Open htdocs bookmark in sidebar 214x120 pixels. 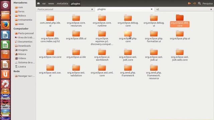click(x=22, y=16)
